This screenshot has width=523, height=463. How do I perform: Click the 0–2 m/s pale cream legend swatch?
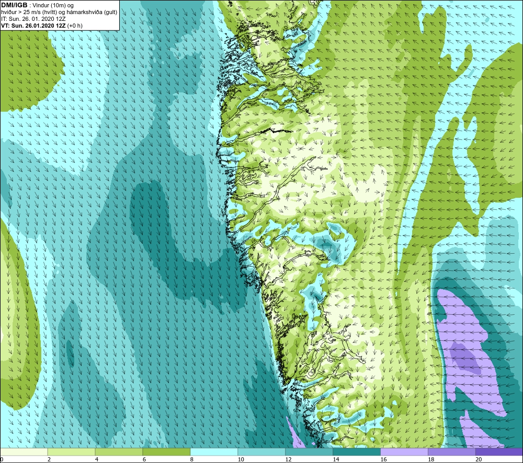[24, 452]
